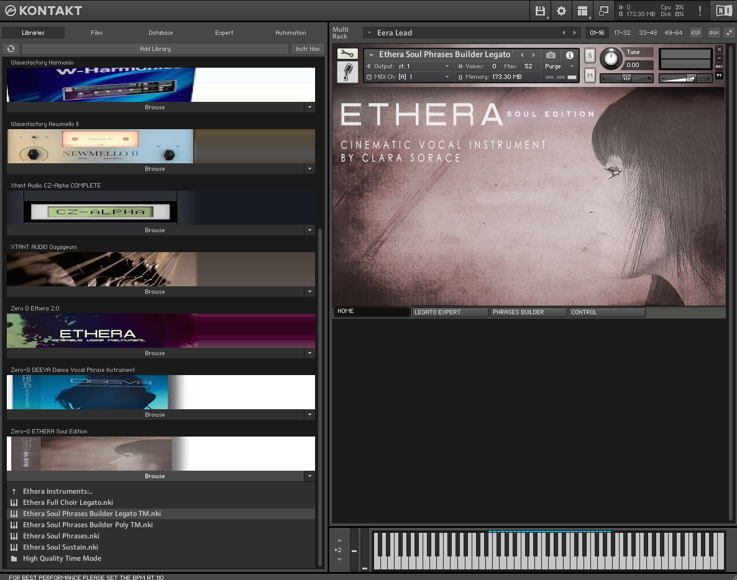Toggle the Instr Nav pane
This screenshot has width=737, height=580.
point(308,49)
